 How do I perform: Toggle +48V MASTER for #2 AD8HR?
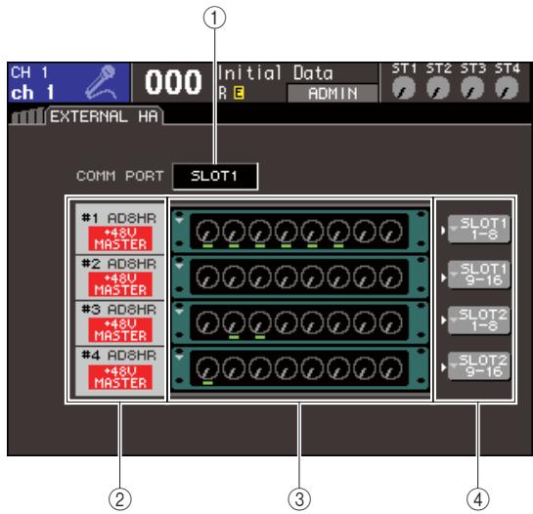(x=120, y=284)
